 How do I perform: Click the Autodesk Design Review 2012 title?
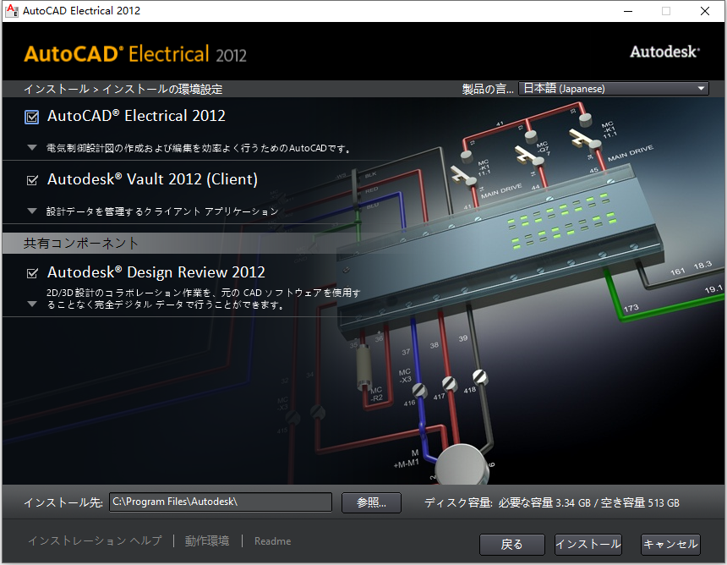pyautogui.click(x=156, y=272)
